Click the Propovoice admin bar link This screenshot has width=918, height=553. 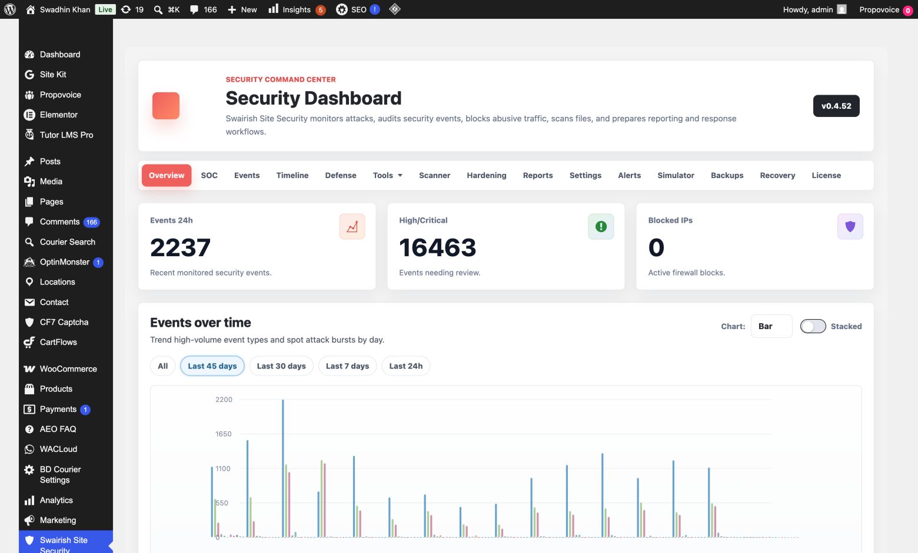click(886, 9)
